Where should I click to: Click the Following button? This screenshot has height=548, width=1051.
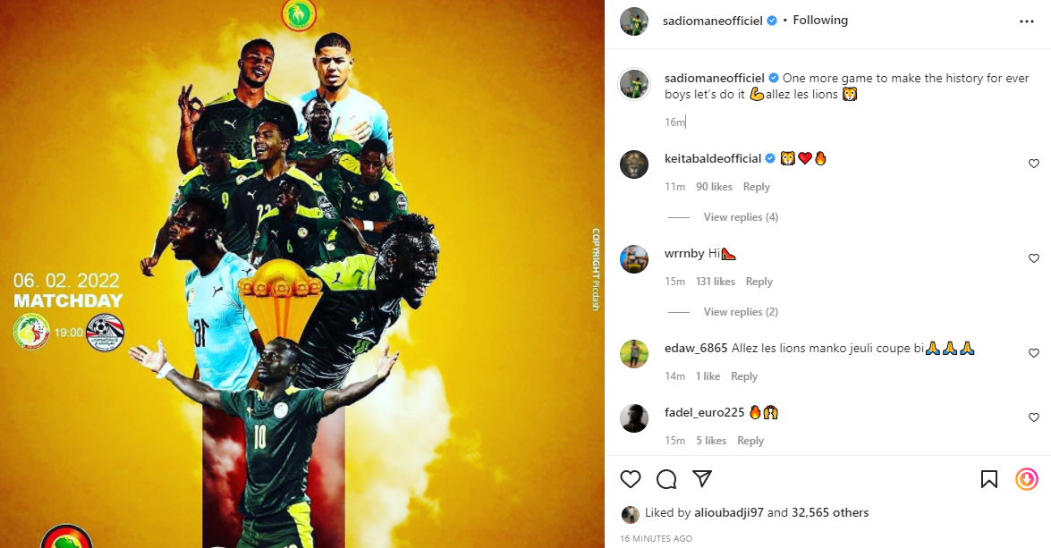(x=820, y=20)
